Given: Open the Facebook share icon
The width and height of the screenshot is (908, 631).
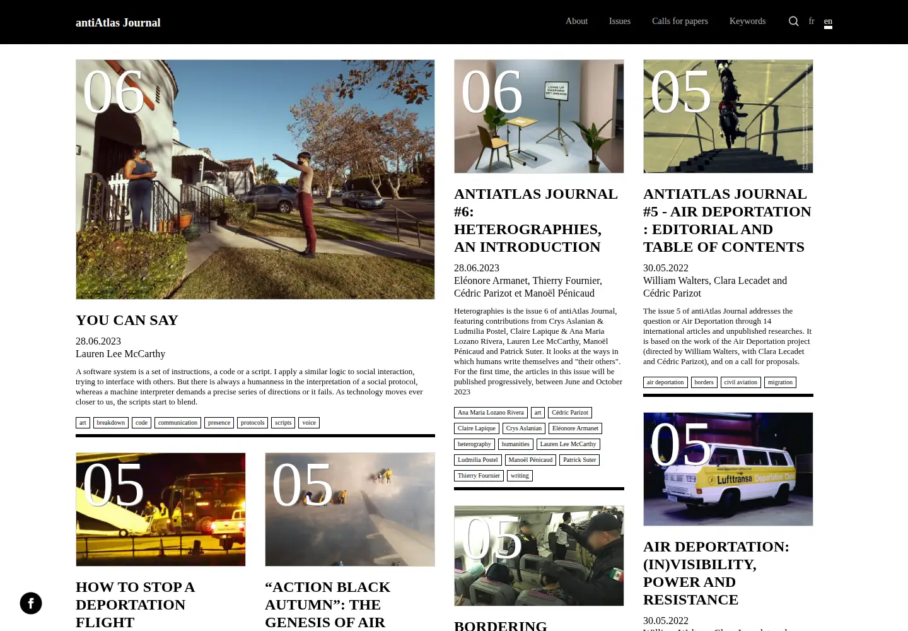Looking at the screenshot, I should [x=31, y=603].
